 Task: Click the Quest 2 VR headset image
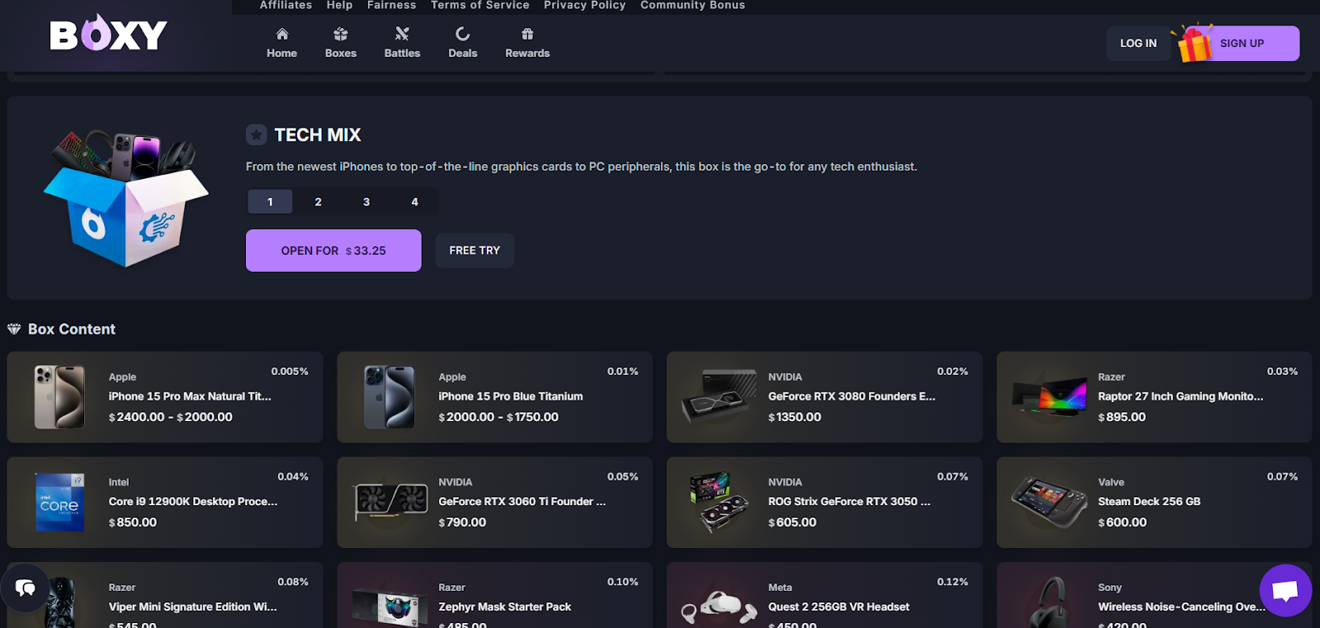[719, 607]
